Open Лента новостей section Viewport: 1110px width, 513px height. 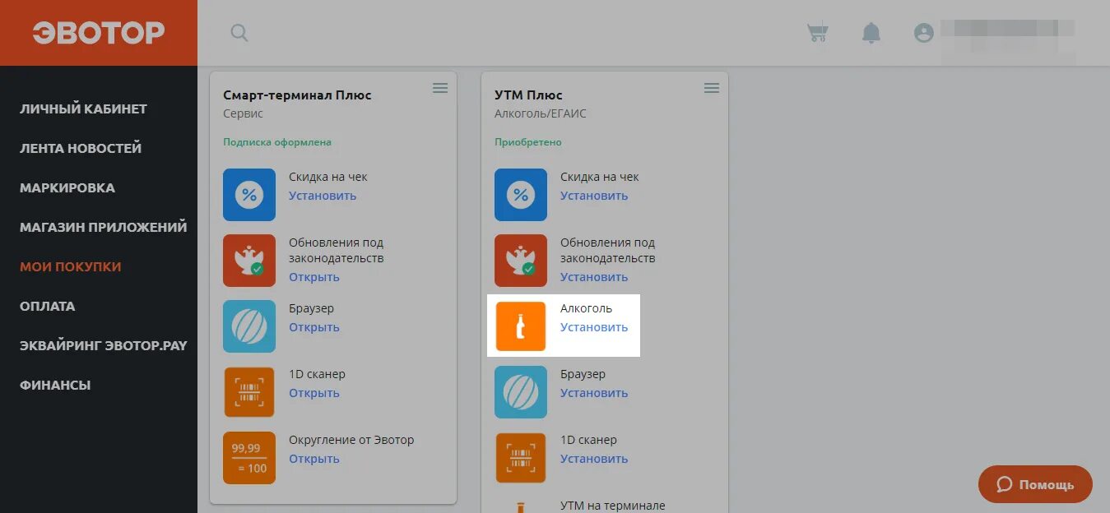point(81,148)
